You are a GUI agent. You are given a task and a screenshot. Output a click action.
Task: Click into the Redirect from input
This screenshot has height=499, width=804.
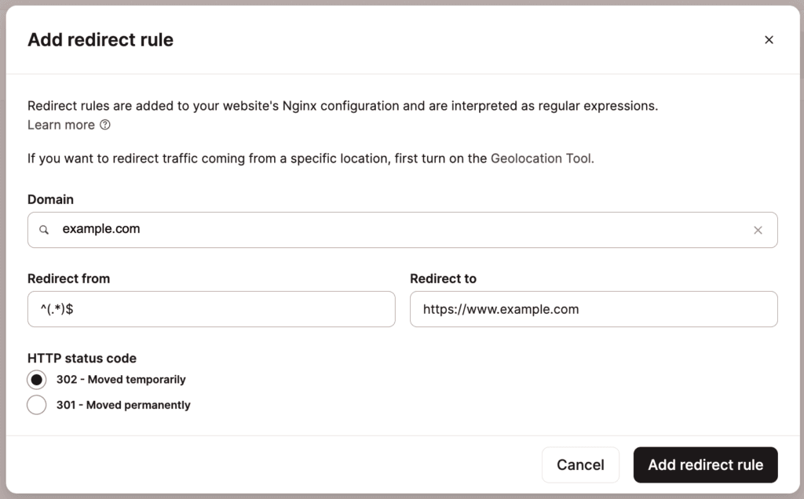pos(211,309)
